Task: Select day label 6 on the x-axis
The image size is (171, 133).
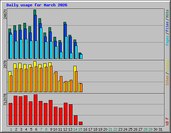Action: (x=36, y=129)
